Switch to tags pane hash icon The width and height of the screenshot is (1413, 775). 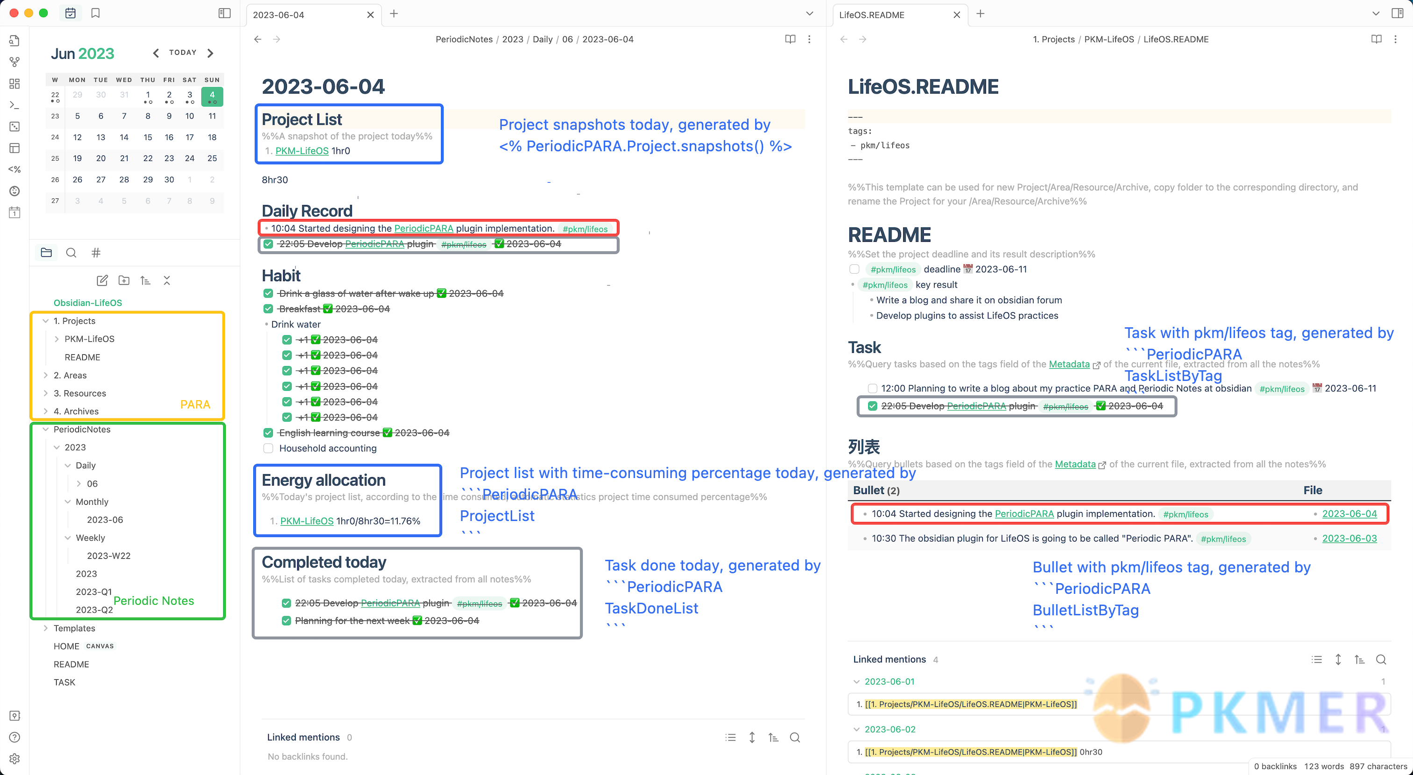pyautogui.click(x=96, y=253)
